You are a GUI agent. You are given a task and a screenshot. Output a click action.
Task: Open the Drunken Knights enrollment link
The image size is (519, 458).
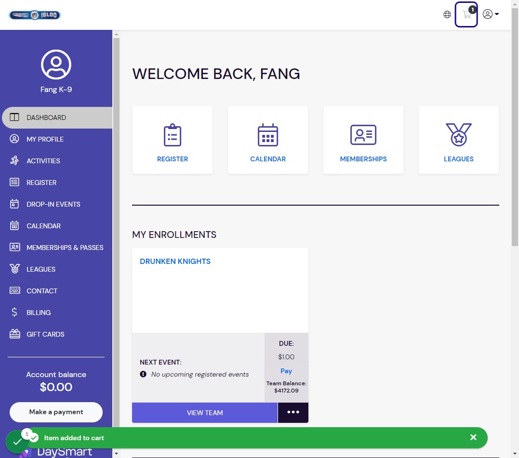(x=175, y=261)
